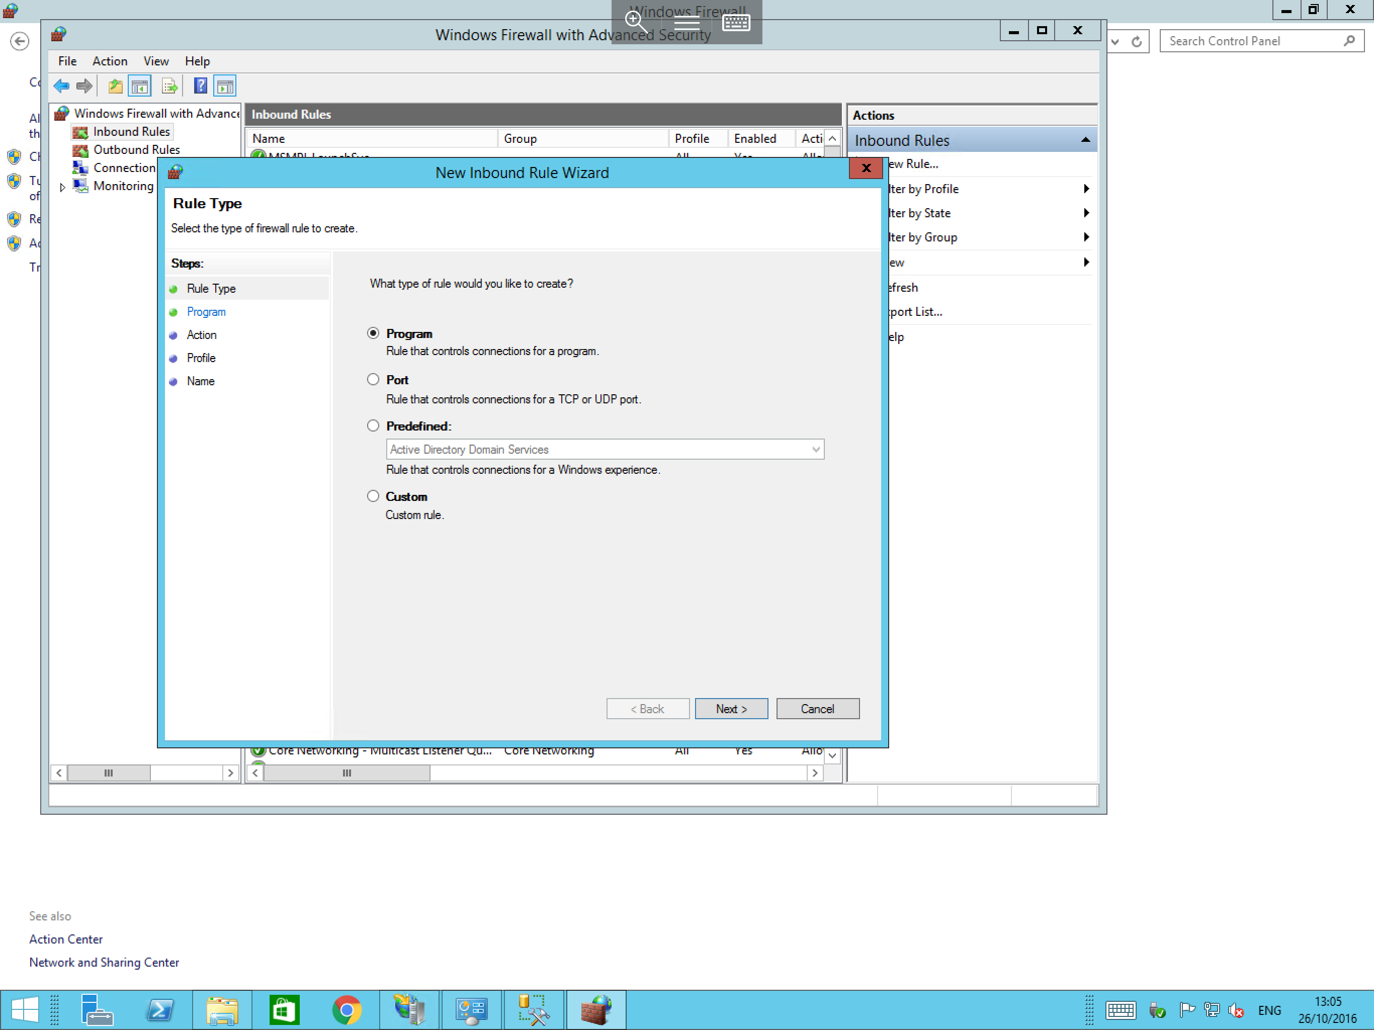Viewport: 1374px width, 1030px height.
Task: Click Show/Hide Console Tree toolbar icon
Action: click(139, 85)
